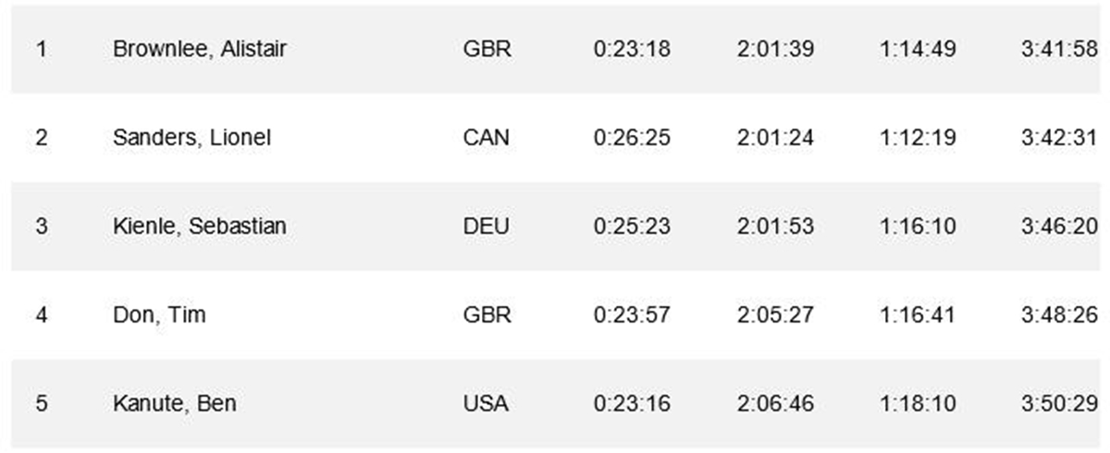Image resolution: width=1110 pixels, height=453 pixels.
Task: Select Brownlee's swim time 0:23:18
Action: coord(632,49)
